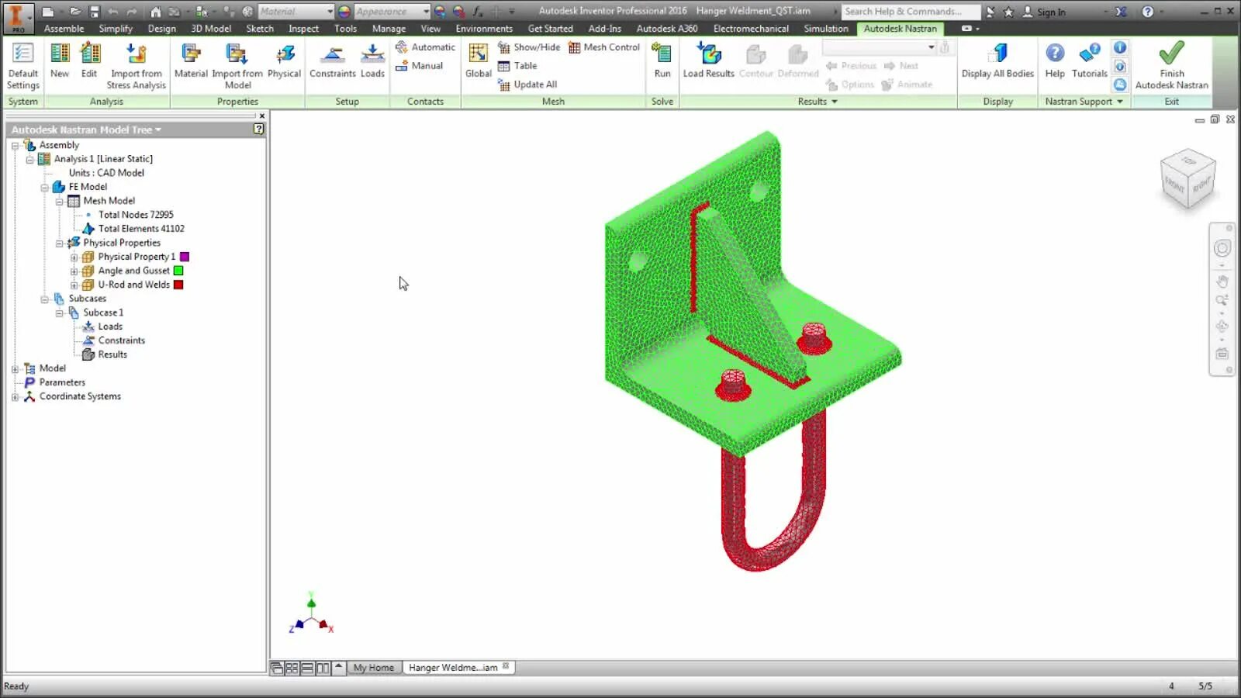Click U-Rod and Welds red swatch

pyautogui.click(x=178, y=285)
